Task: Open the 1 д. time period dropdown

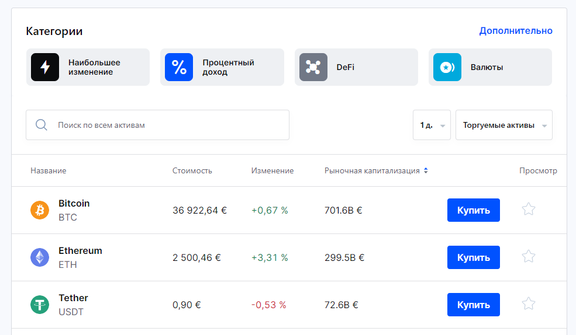Action: click(x=432, y=125)
